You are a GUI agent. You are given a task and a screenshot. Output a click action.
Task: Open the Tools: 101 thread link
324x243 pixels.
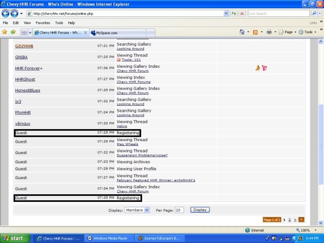point(131,60)
